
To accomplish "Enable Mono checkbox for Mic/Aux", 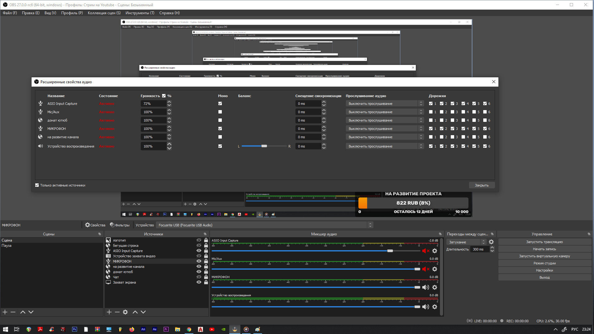I will (220, 112).
